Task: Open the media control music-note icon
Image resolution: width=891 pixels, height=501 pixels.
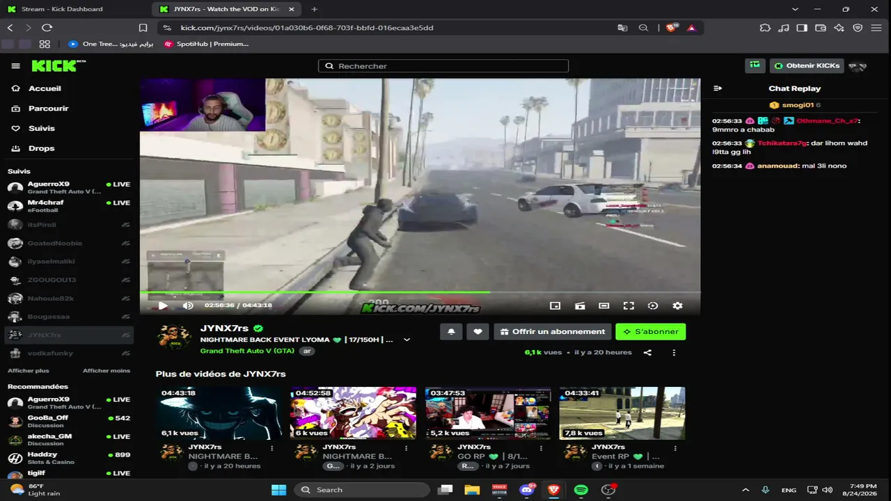Action: tap(784, 28)
